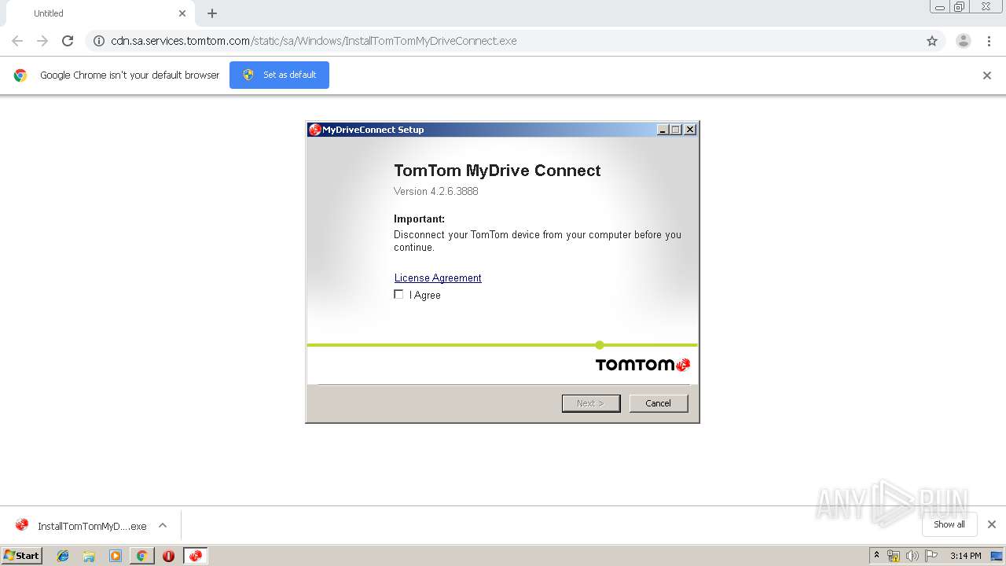Show hidden system tray icons
The height and width of the screenshot is (566, 1006).
pyautogui.click(x=877, y=556)
